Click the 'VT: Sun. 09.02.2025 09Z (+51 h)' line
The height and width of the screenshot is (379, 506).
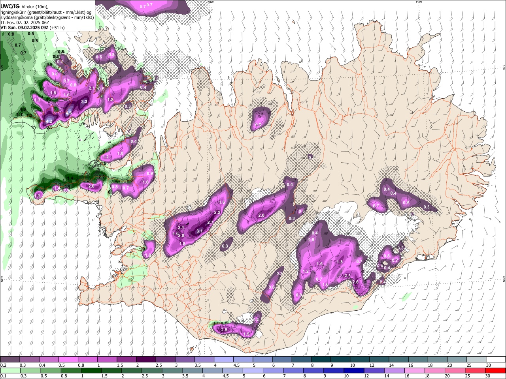pos(32,28)
